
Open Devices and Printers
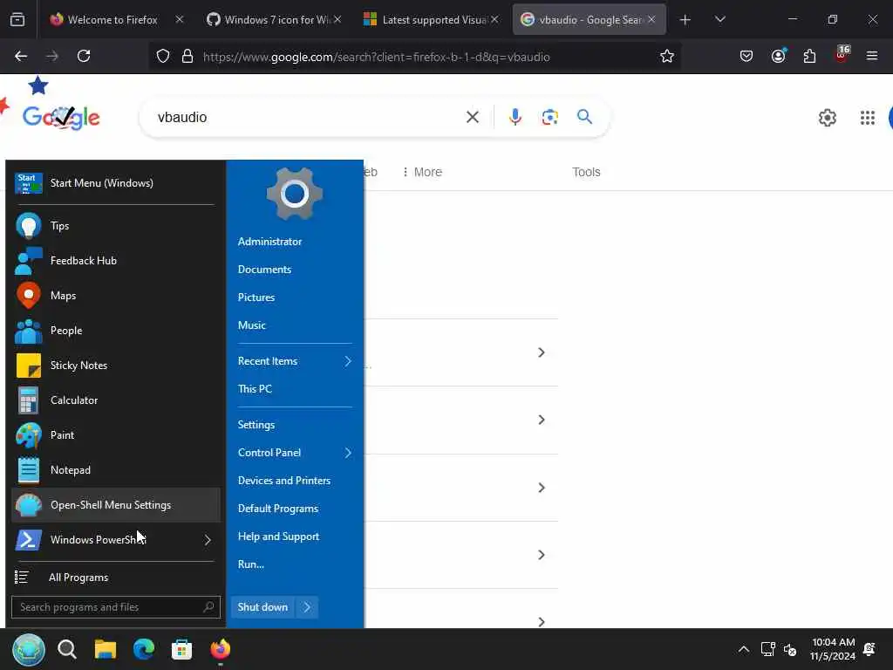click(284, 481)
